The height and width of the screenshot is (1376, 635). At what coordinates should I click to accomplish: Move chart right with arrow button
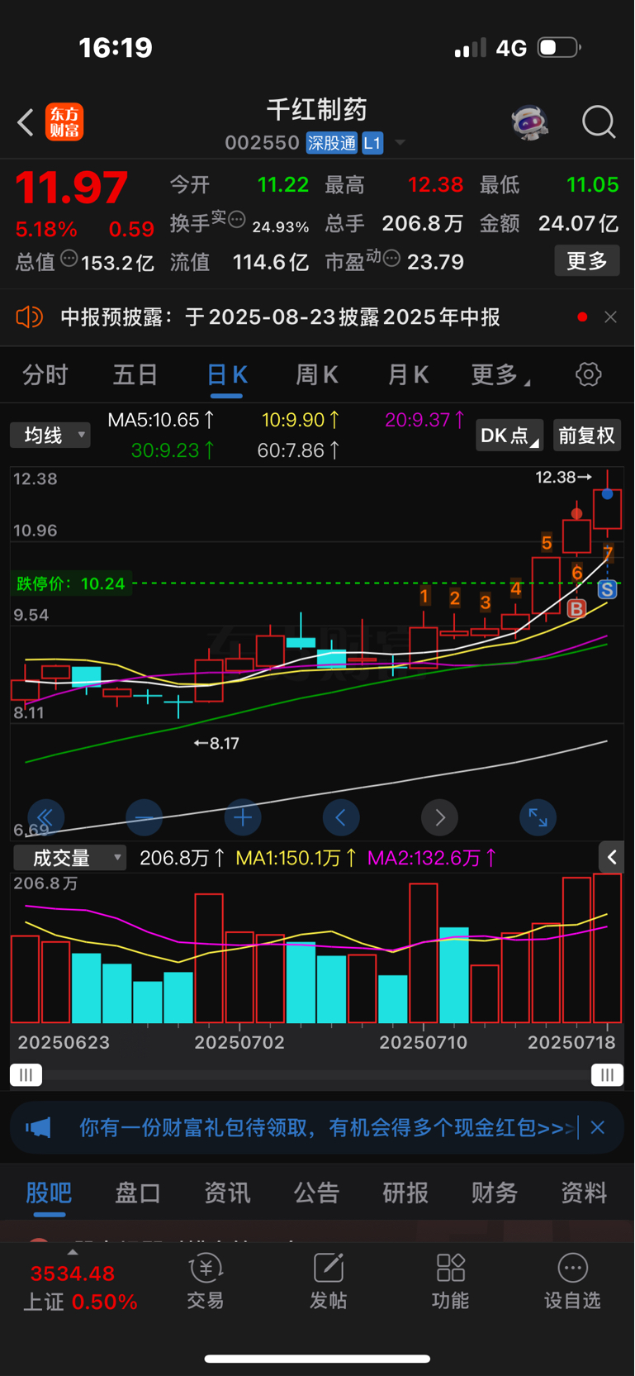coord(439,818)
